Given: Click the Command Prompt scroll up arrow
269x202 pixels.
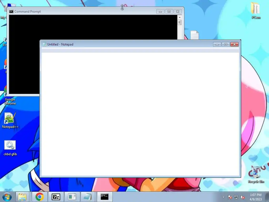Looking at the screenshot, I should [x=180, y=17].
